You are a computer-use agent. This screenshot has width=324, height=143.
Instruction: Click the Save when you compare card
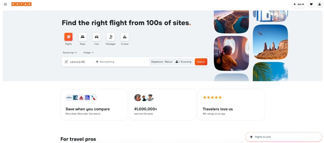(x=94, y=105)
